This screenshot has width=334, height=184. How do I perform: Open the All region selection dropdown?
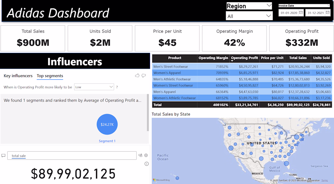(249, 16)
